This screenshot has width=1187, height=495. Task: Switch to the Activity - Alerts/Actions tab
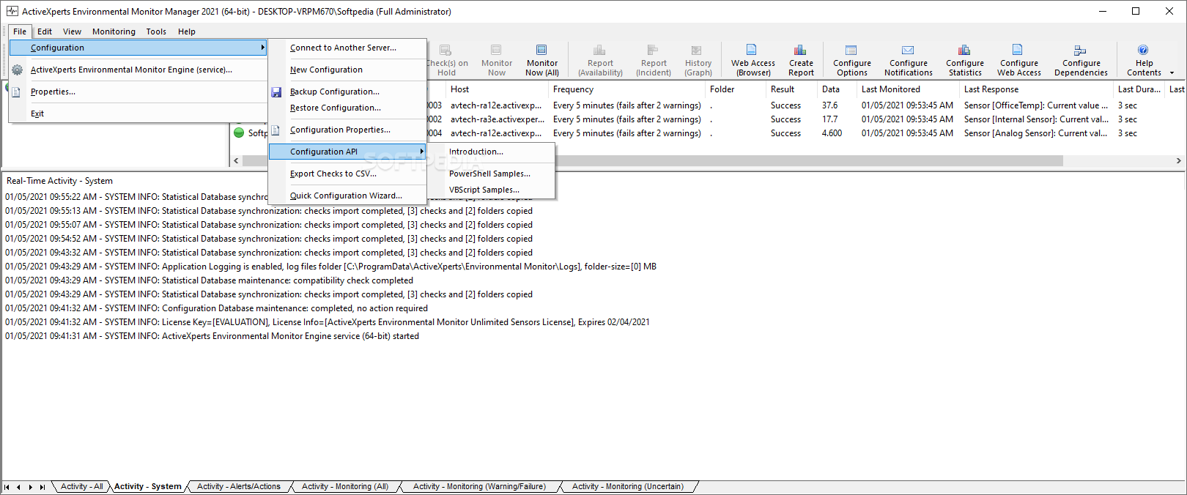238,486
